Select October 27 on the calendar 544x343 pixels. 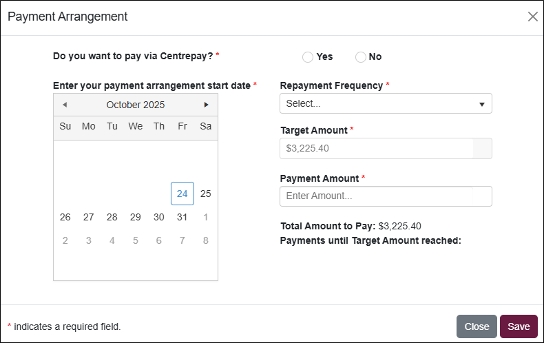pos(89,217)
